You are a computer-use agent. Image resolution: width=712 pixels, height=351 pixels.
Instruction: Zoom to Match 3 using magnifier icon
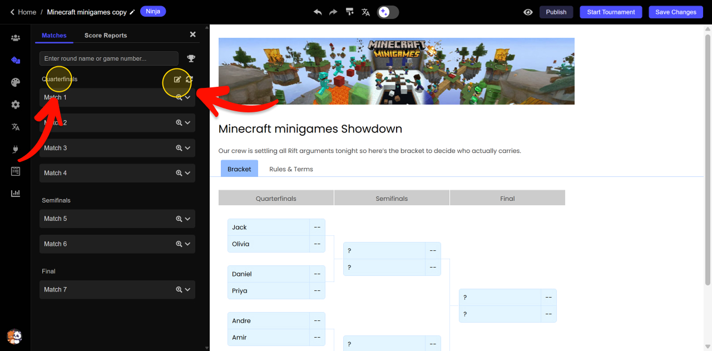click(179, 148)
